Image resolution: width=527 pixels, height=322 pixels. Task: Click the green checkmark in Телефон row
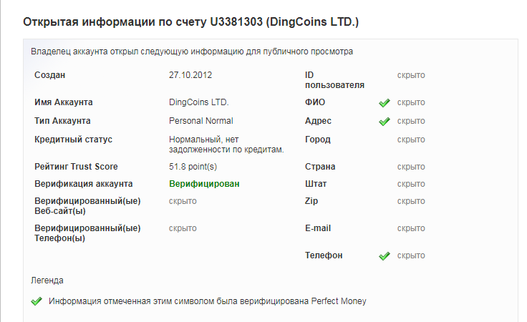(384, 255)
